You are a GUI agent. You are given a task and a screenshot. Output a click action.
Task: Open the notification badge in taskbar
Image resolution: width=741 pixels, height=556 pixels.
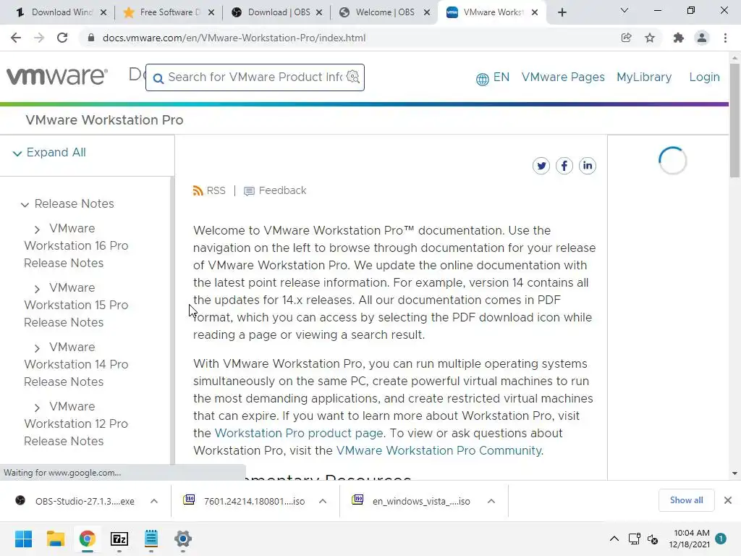click(721, 539)
